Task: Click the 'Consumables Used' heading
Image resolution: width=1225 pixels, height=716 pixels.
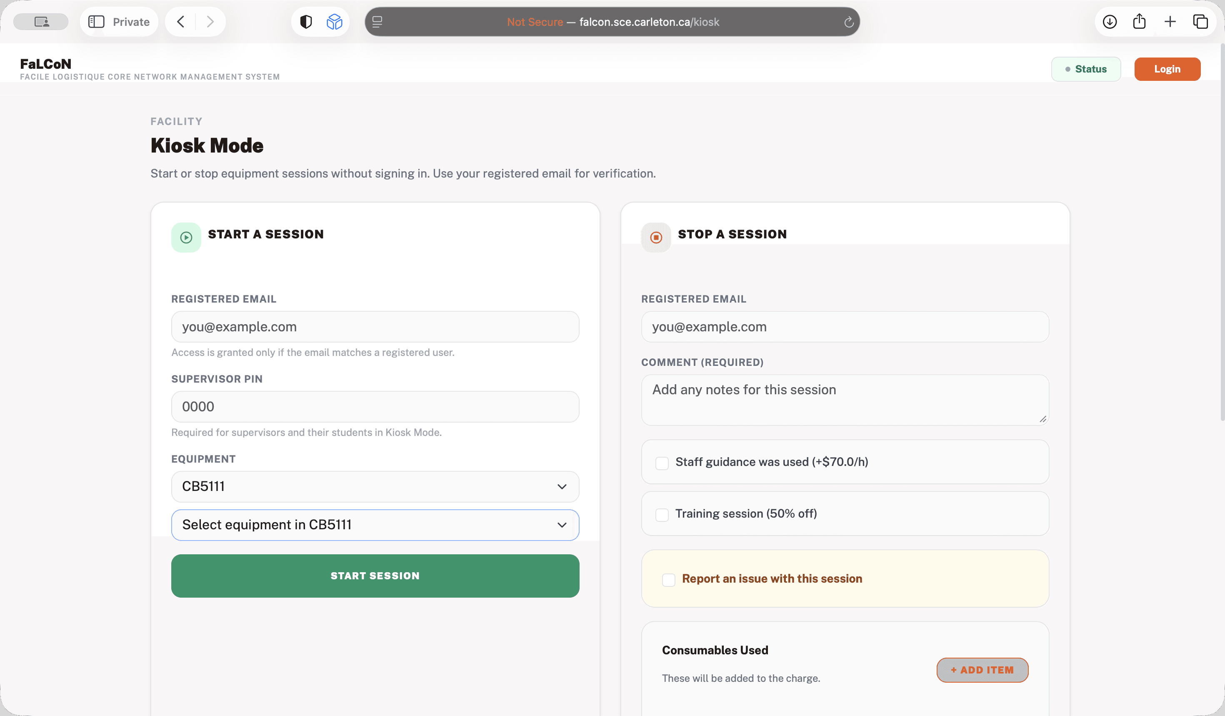Action: [x=715, y=651]
